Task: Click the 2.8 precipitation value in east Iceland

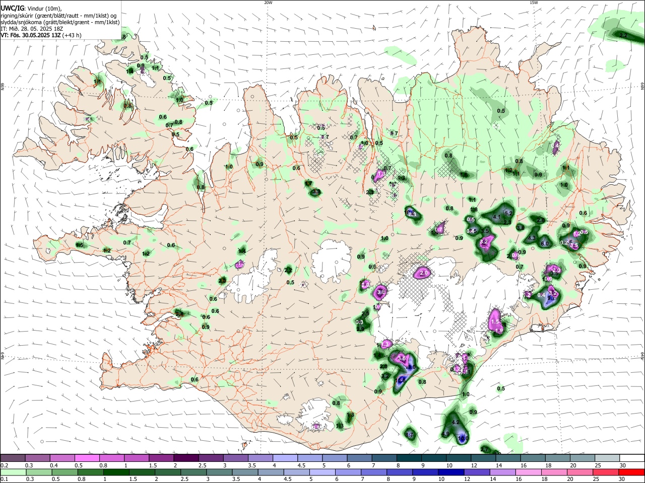Action: pos(541,220)
